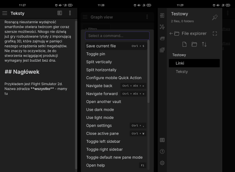Open the hamburger menu beside Teksty title
This screenshot has width=235, height=172.
pyautogui.click(x=5, y=13)
